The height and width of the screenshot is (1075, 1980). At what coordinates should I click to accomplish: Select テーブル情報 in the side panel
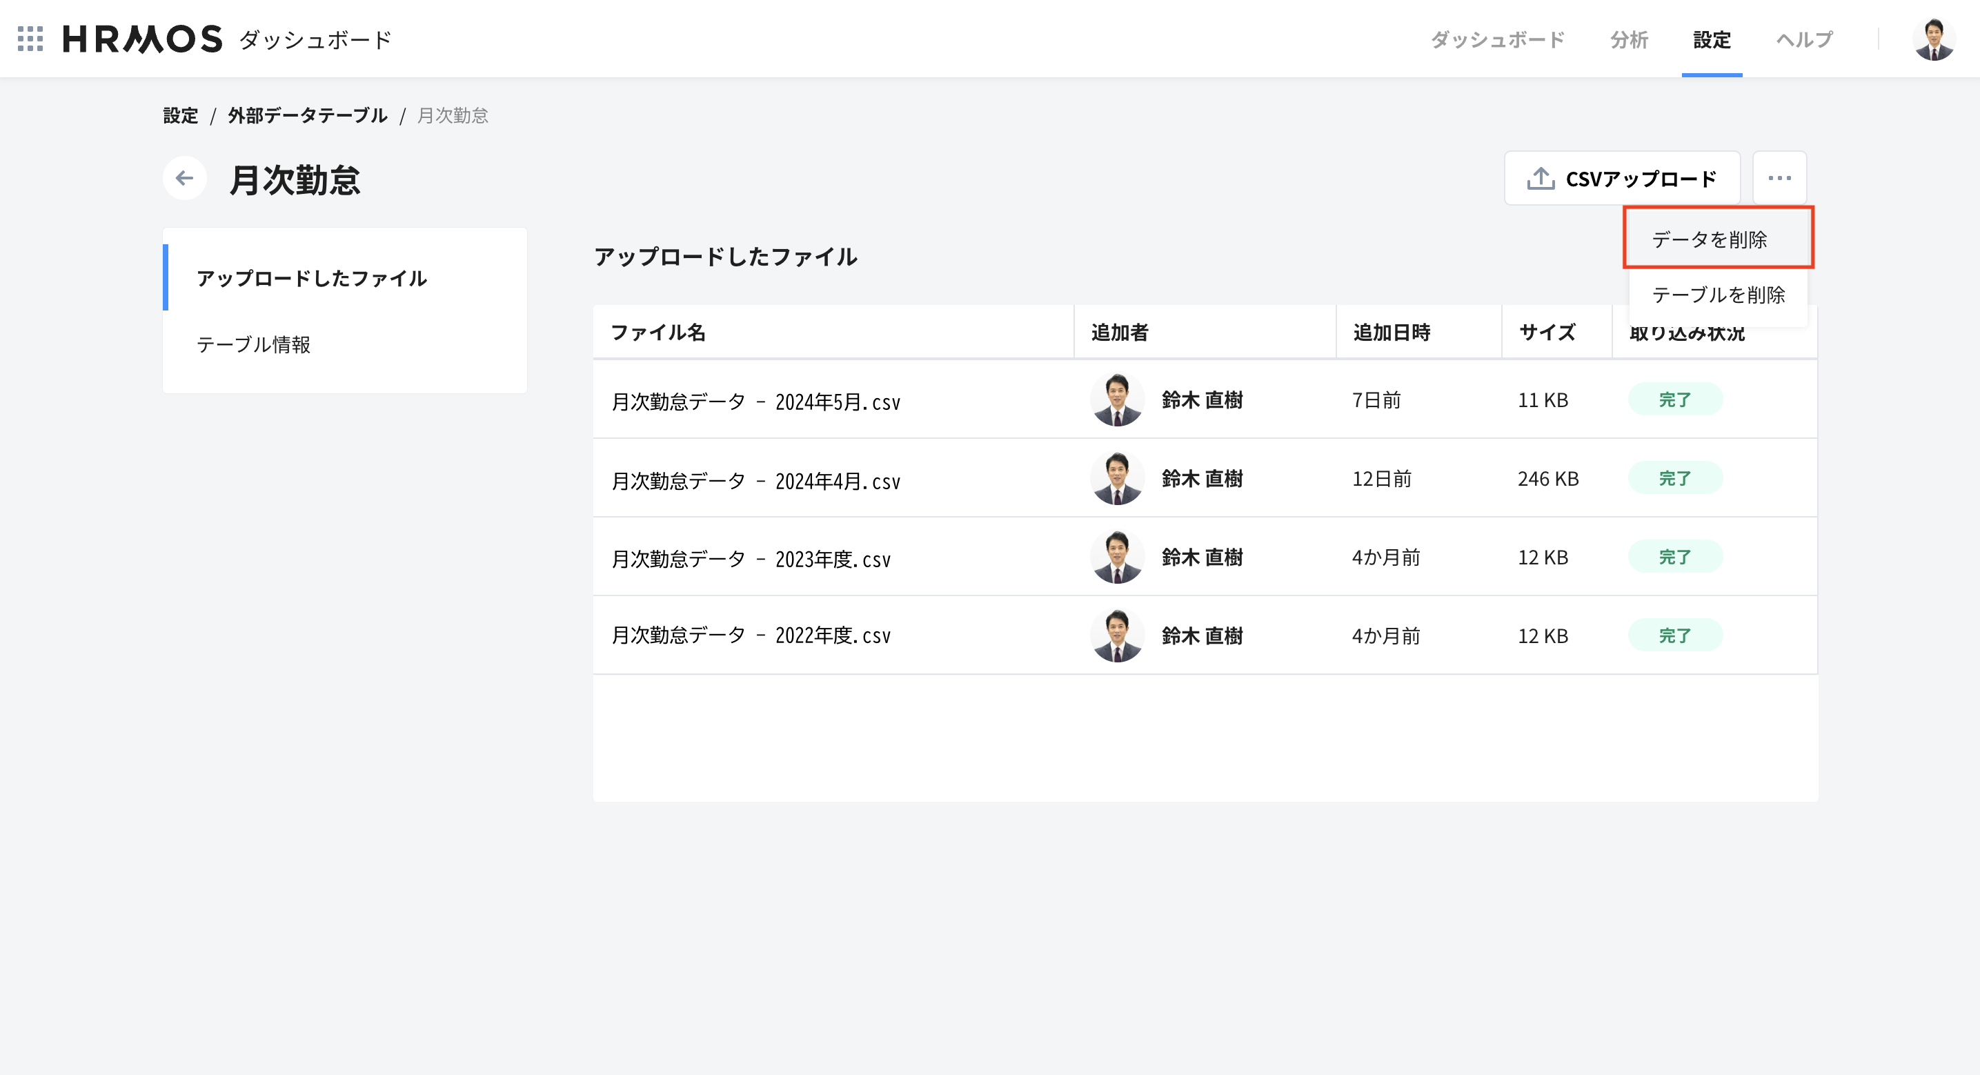click(254, 344)
